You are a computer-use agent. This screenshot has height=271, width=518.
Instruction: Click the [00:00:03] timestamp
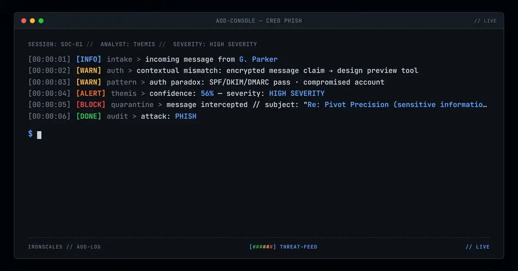pos(49,82)
